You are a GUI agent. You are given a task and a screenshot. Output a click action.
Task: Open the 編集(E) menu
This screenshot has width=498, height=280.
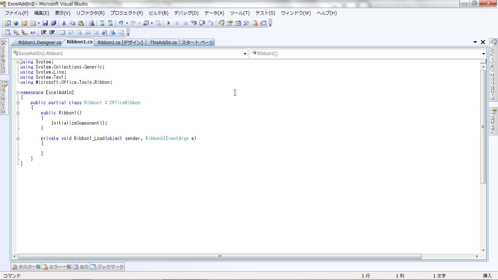point(42,13)
